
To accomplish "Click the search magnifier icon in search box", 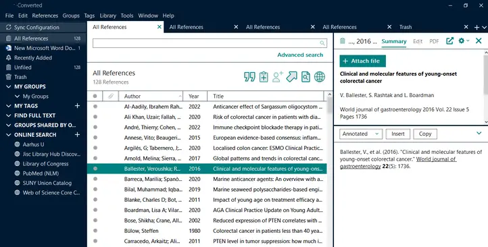I will coord(322,43).
